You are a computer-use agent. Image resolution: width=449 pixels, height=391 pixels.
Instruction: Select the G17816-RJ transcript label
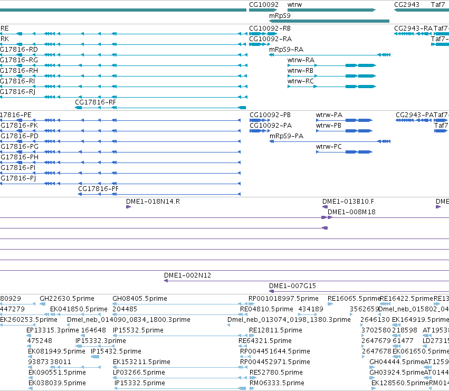pyautogui.click(x=18, y=92)
